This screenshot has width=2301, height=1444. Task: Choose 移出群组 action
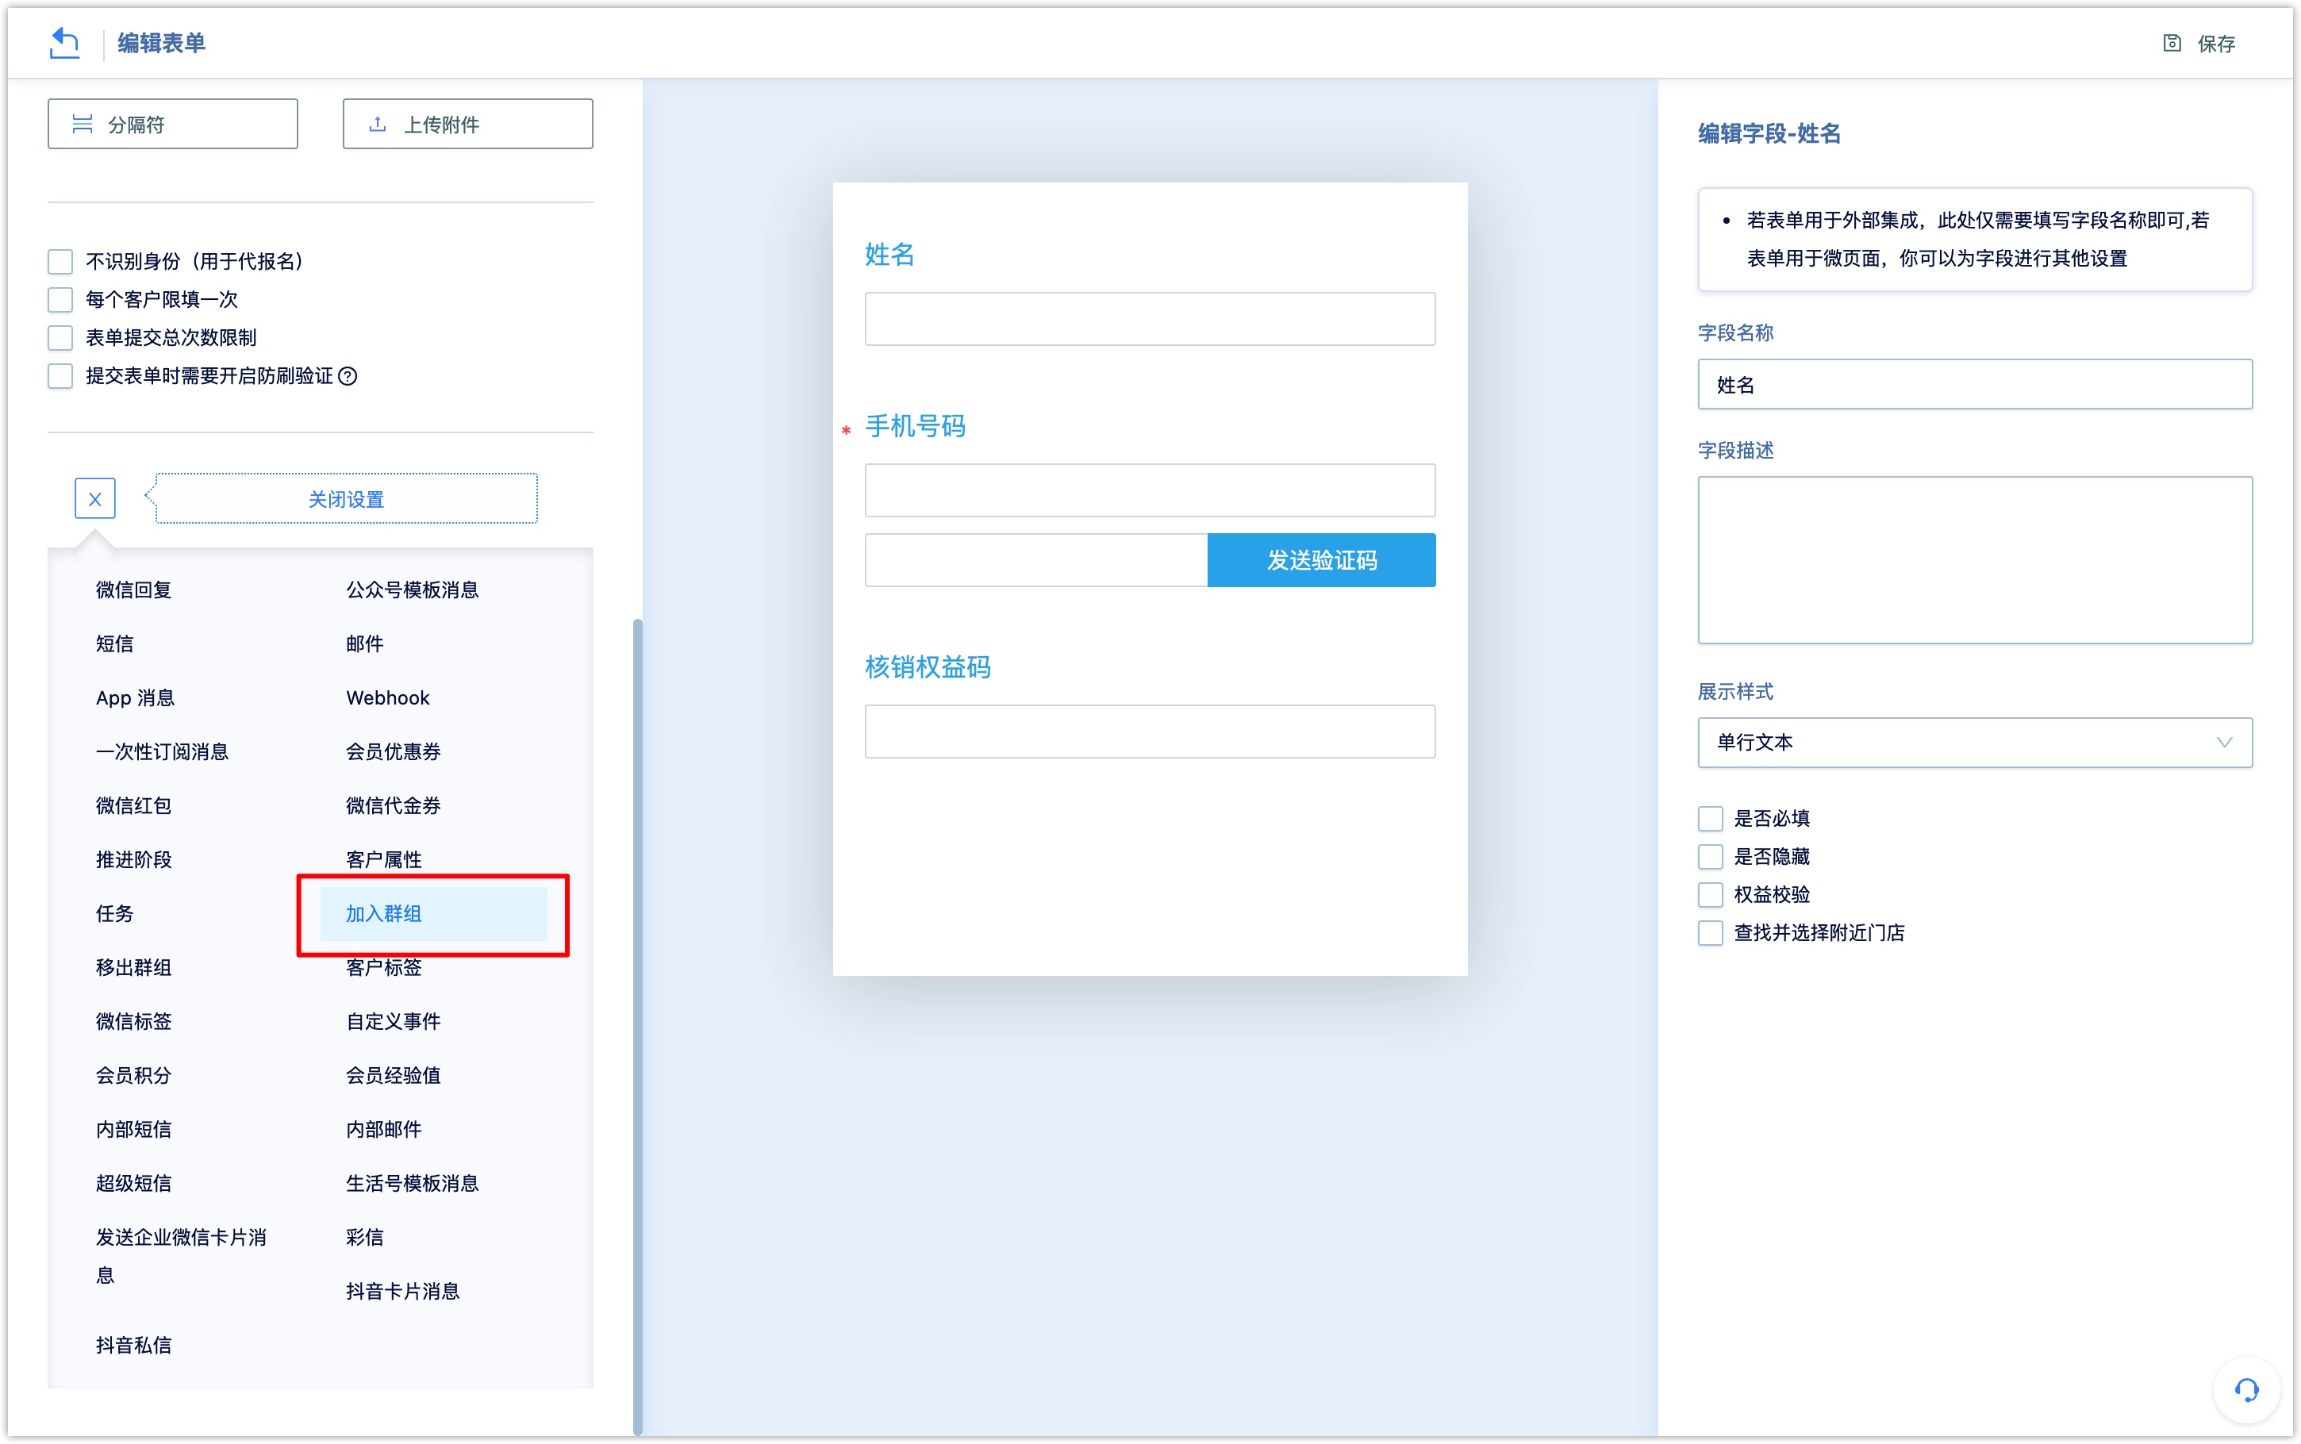coord(133,967)
